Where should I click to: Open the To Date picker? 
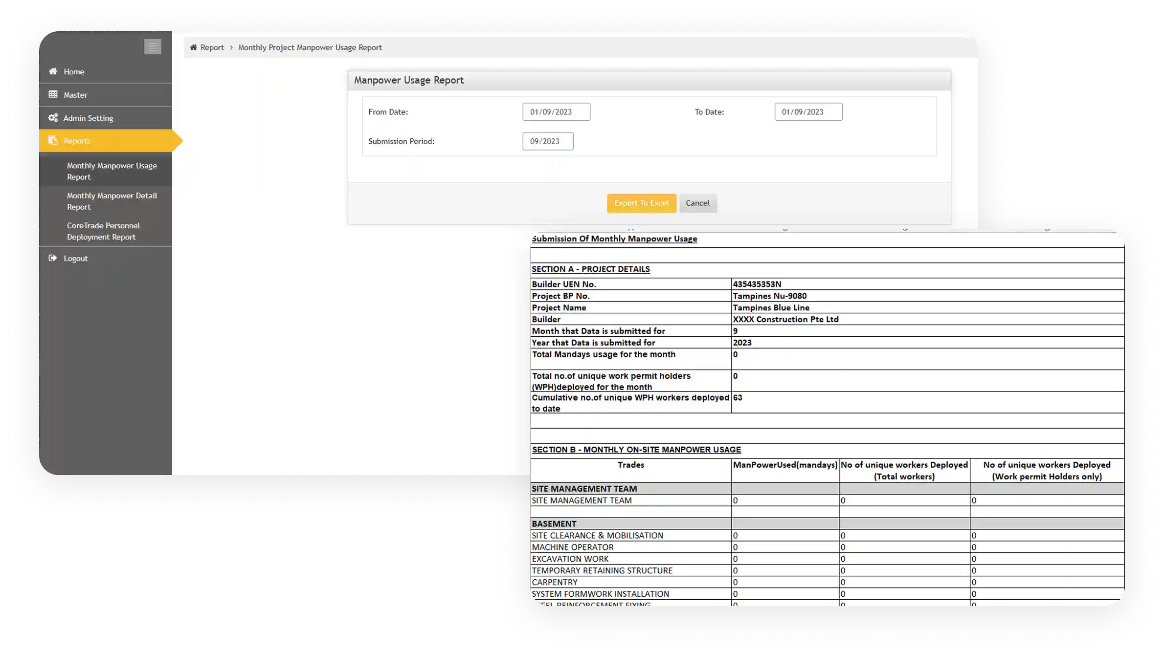[x=808, y=111]
